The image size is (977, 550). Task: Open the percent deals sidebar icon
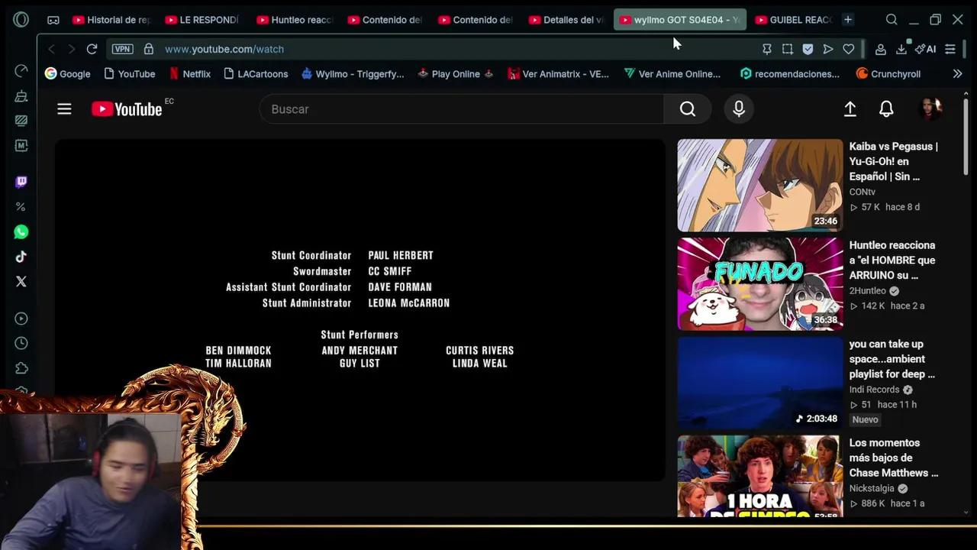21,207
